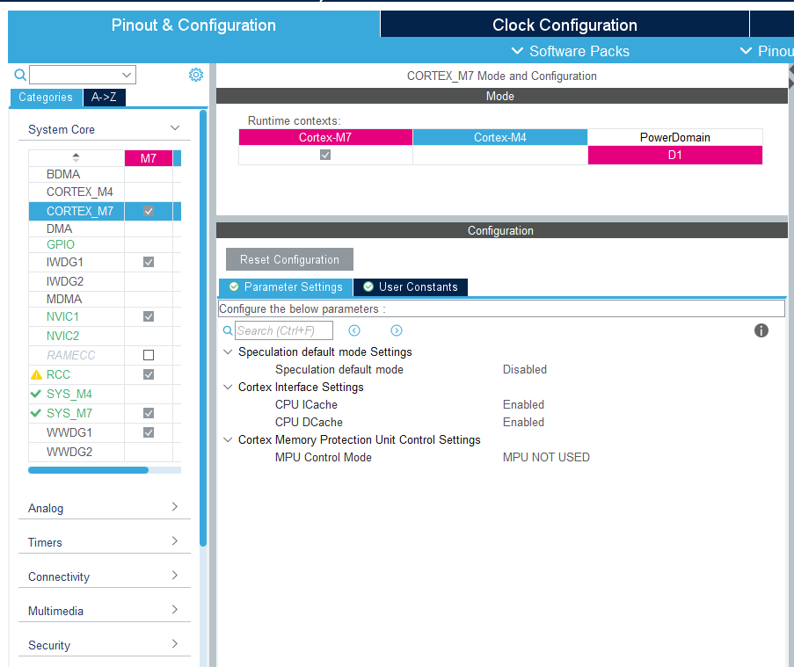Open the settings gear above the peripheral list

click(195, 75)
